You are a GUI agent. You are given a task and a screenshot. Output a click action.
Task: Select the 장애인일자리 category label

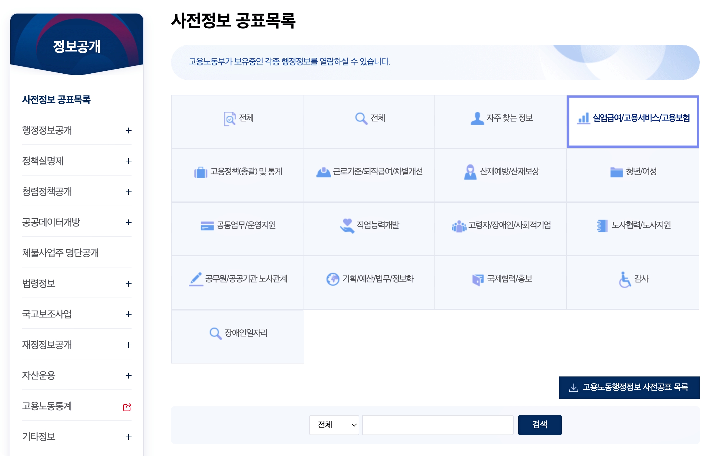point(246,333)
